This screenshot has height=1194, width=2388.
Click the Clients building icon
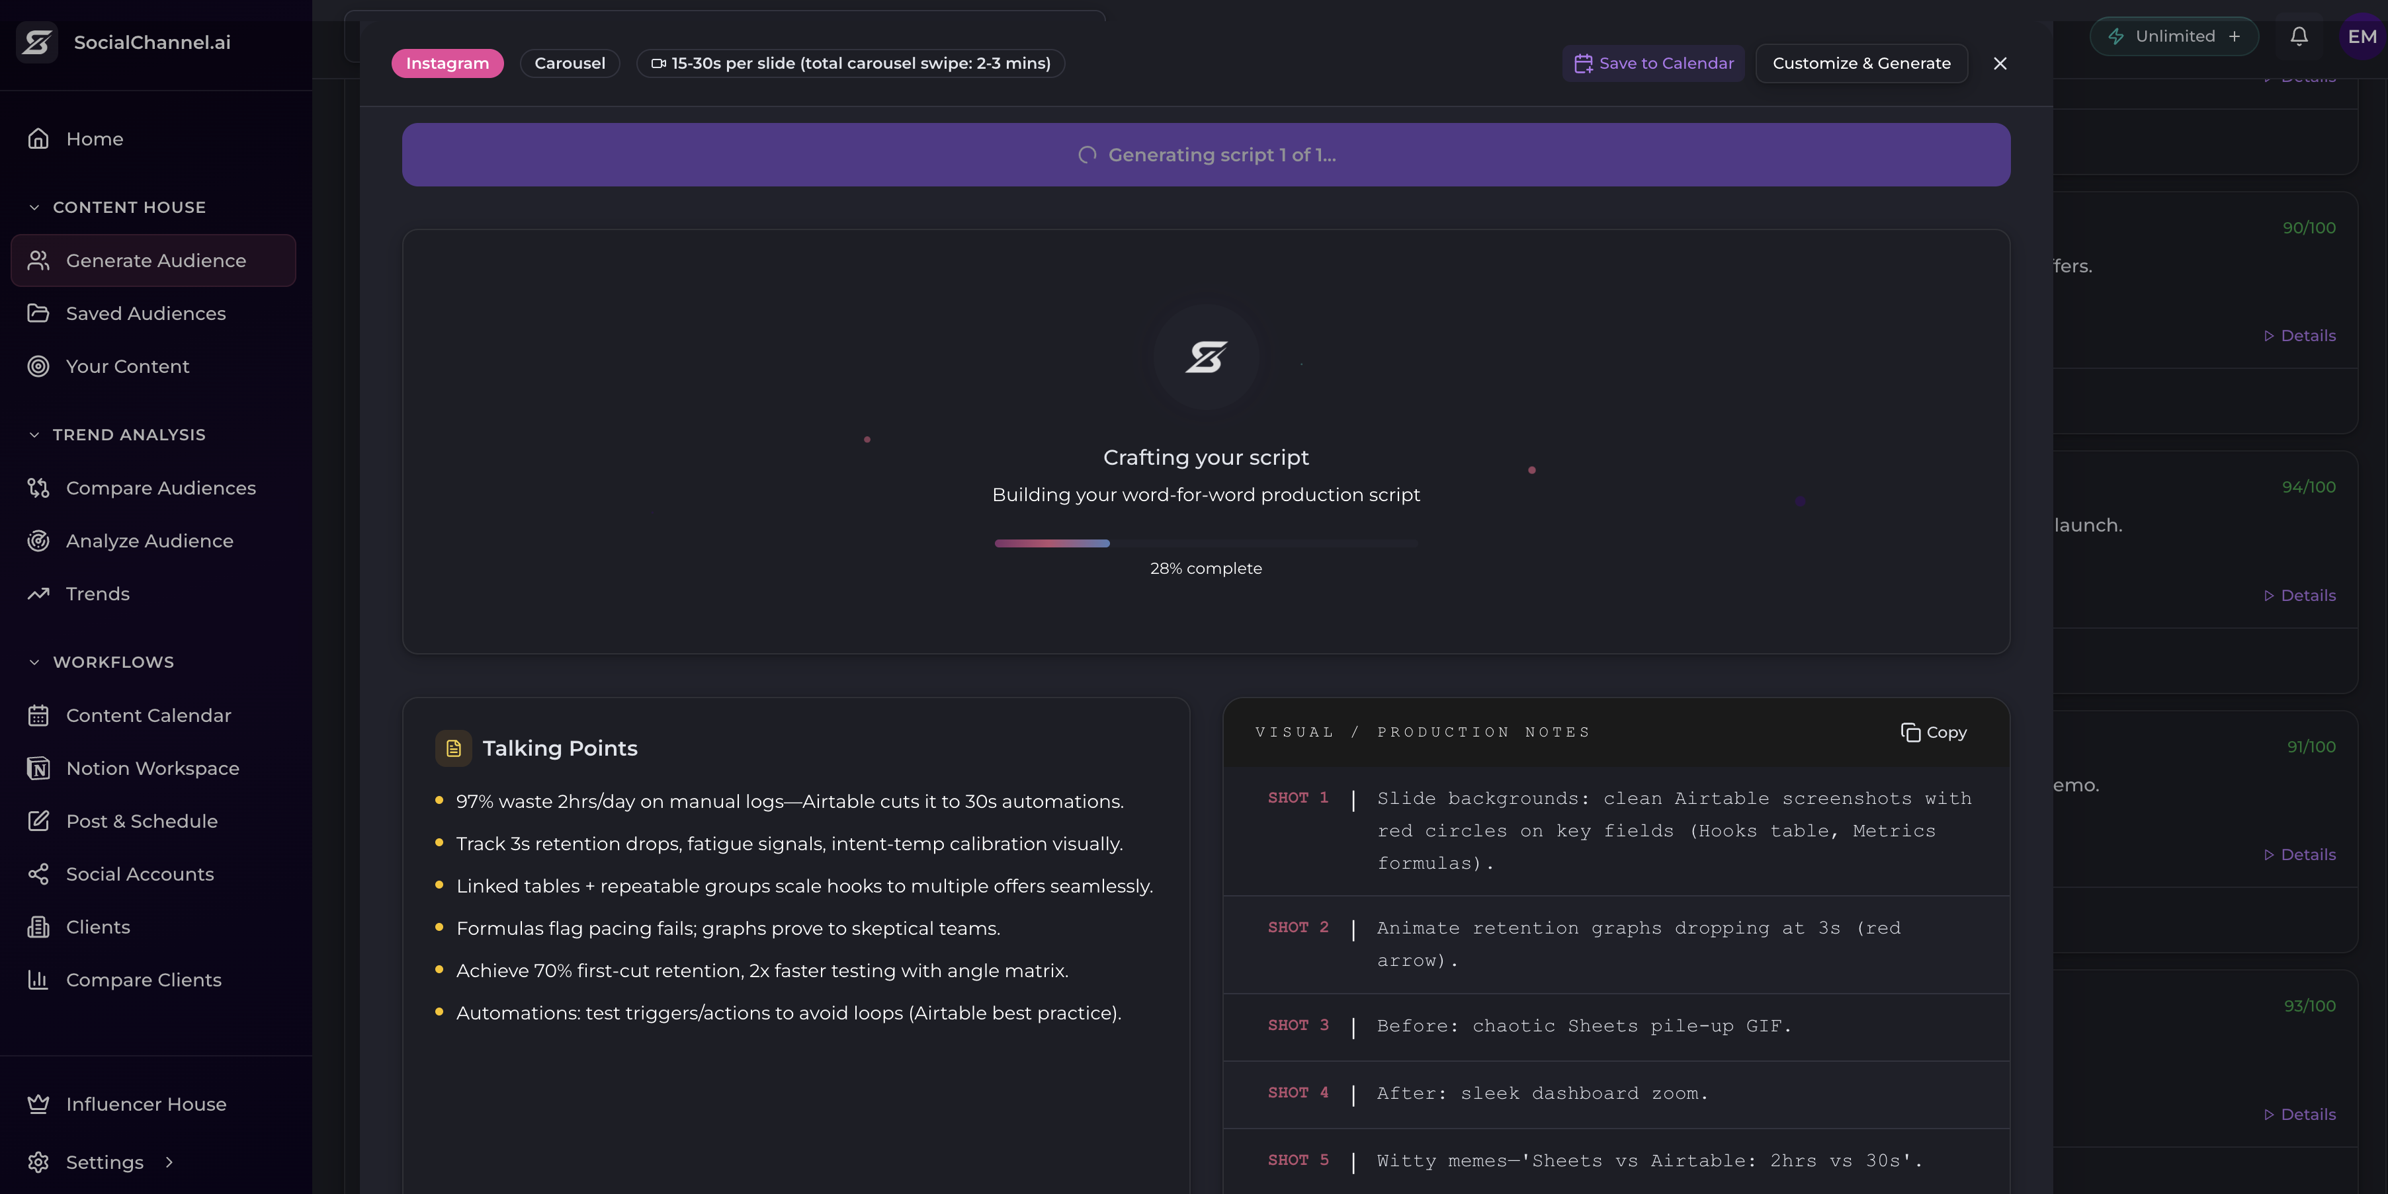click(x=38, y=927)
